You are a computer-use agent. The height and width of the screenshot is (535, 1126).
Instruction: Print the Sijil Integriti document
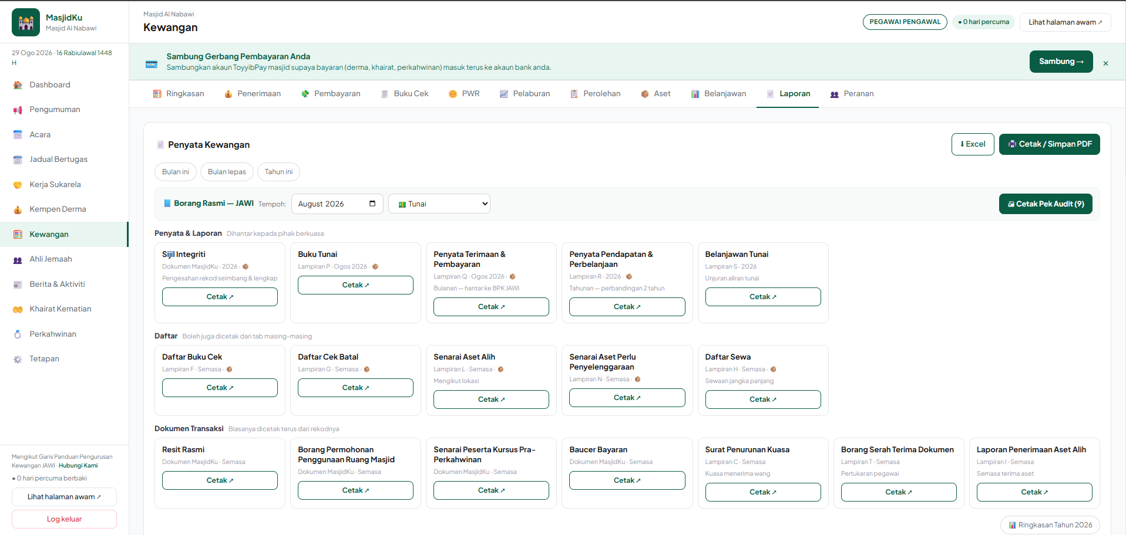[x=220, y=297]
